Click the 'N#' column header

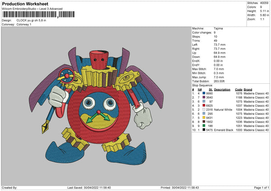click(200, 90)
